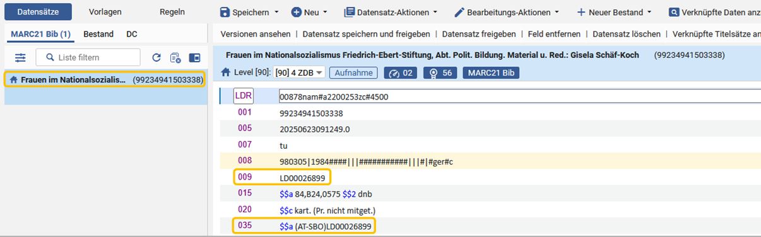
Task: Switch to the Regeln tab
Action: point(172,12)
